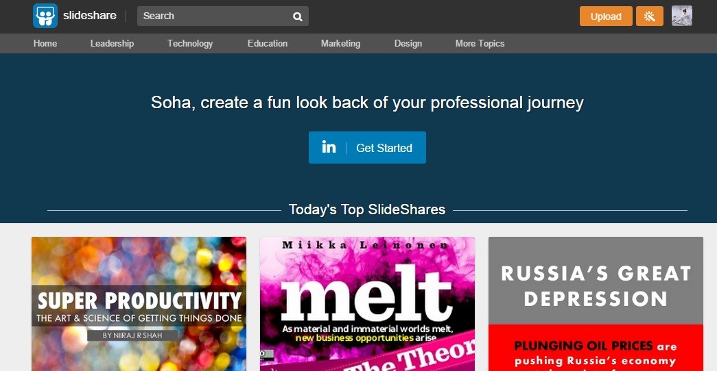The width and height of the screenshot is (717, 371).
Task: Select the Design topic
Action: [408, 43]
